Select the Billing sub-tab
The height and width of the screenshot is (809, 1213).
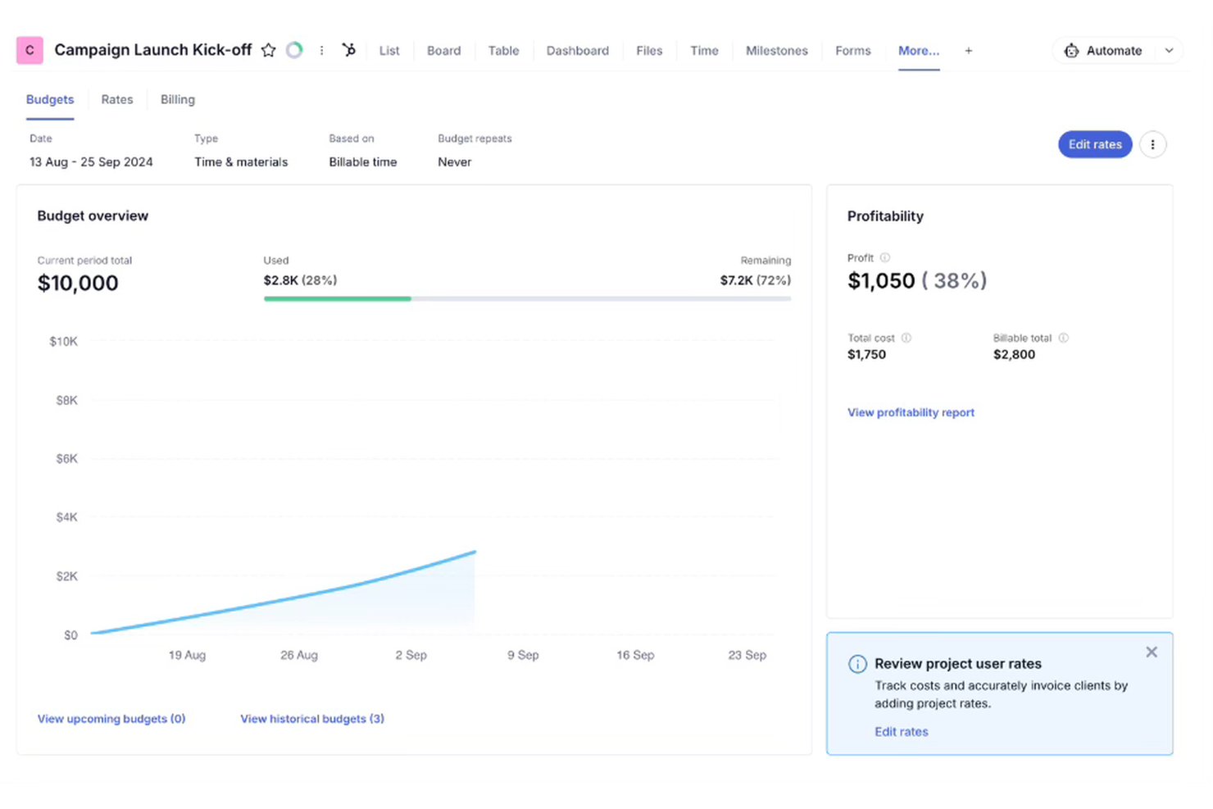coord(178,99)
